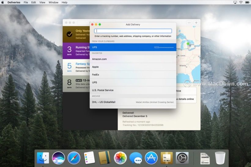The width and height of the screenshot is (251, 167).
Task: Open the brown notebook app in Dock
Action: [x=105, y=158]
